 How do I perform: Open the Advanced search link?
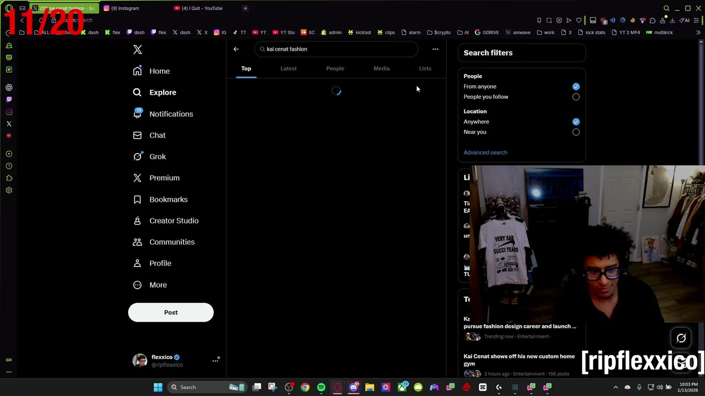tap(485, 152)
